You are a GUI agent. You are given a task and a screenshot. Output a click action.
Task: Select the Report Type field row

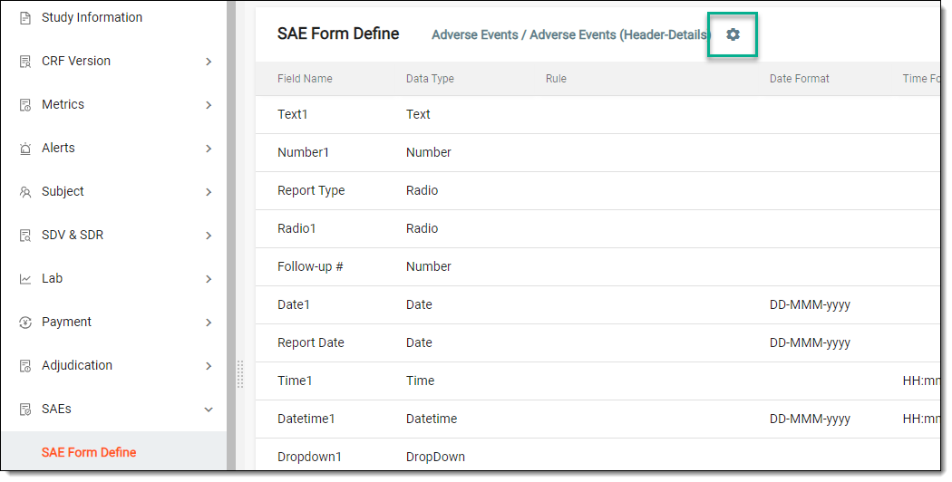[x=598, y=190]
